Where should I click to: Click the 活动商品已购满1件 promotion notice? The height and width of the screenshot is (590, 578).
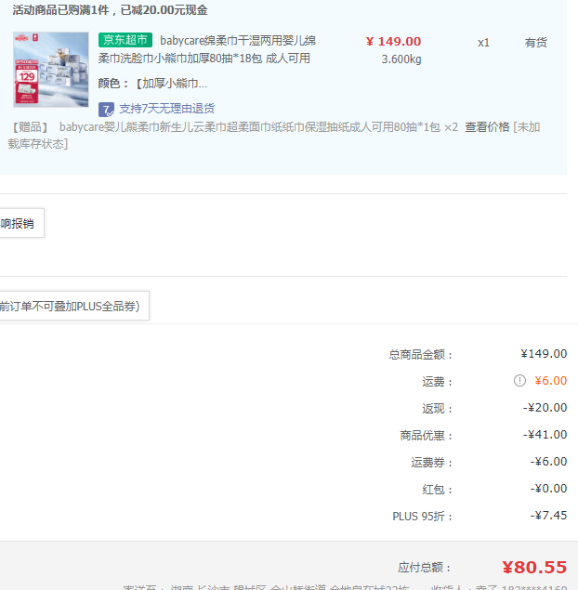pyautogui.click(x=110, y=10)
